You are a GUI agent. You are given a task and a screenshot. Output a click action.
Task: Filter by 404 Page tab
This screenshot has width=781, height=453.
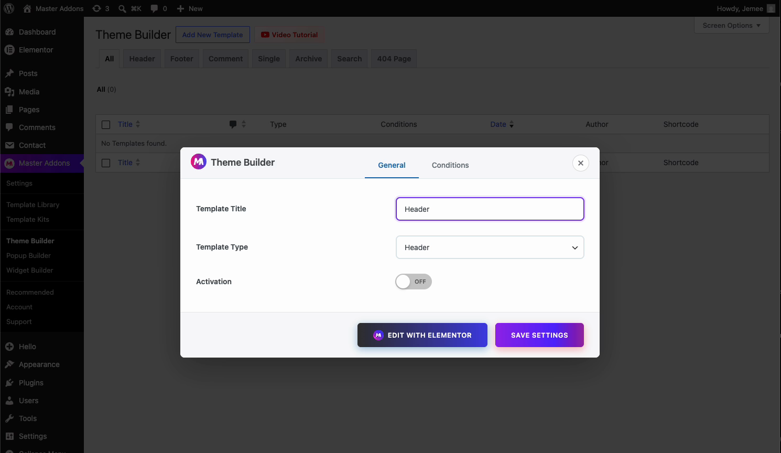tap(394, 59)
